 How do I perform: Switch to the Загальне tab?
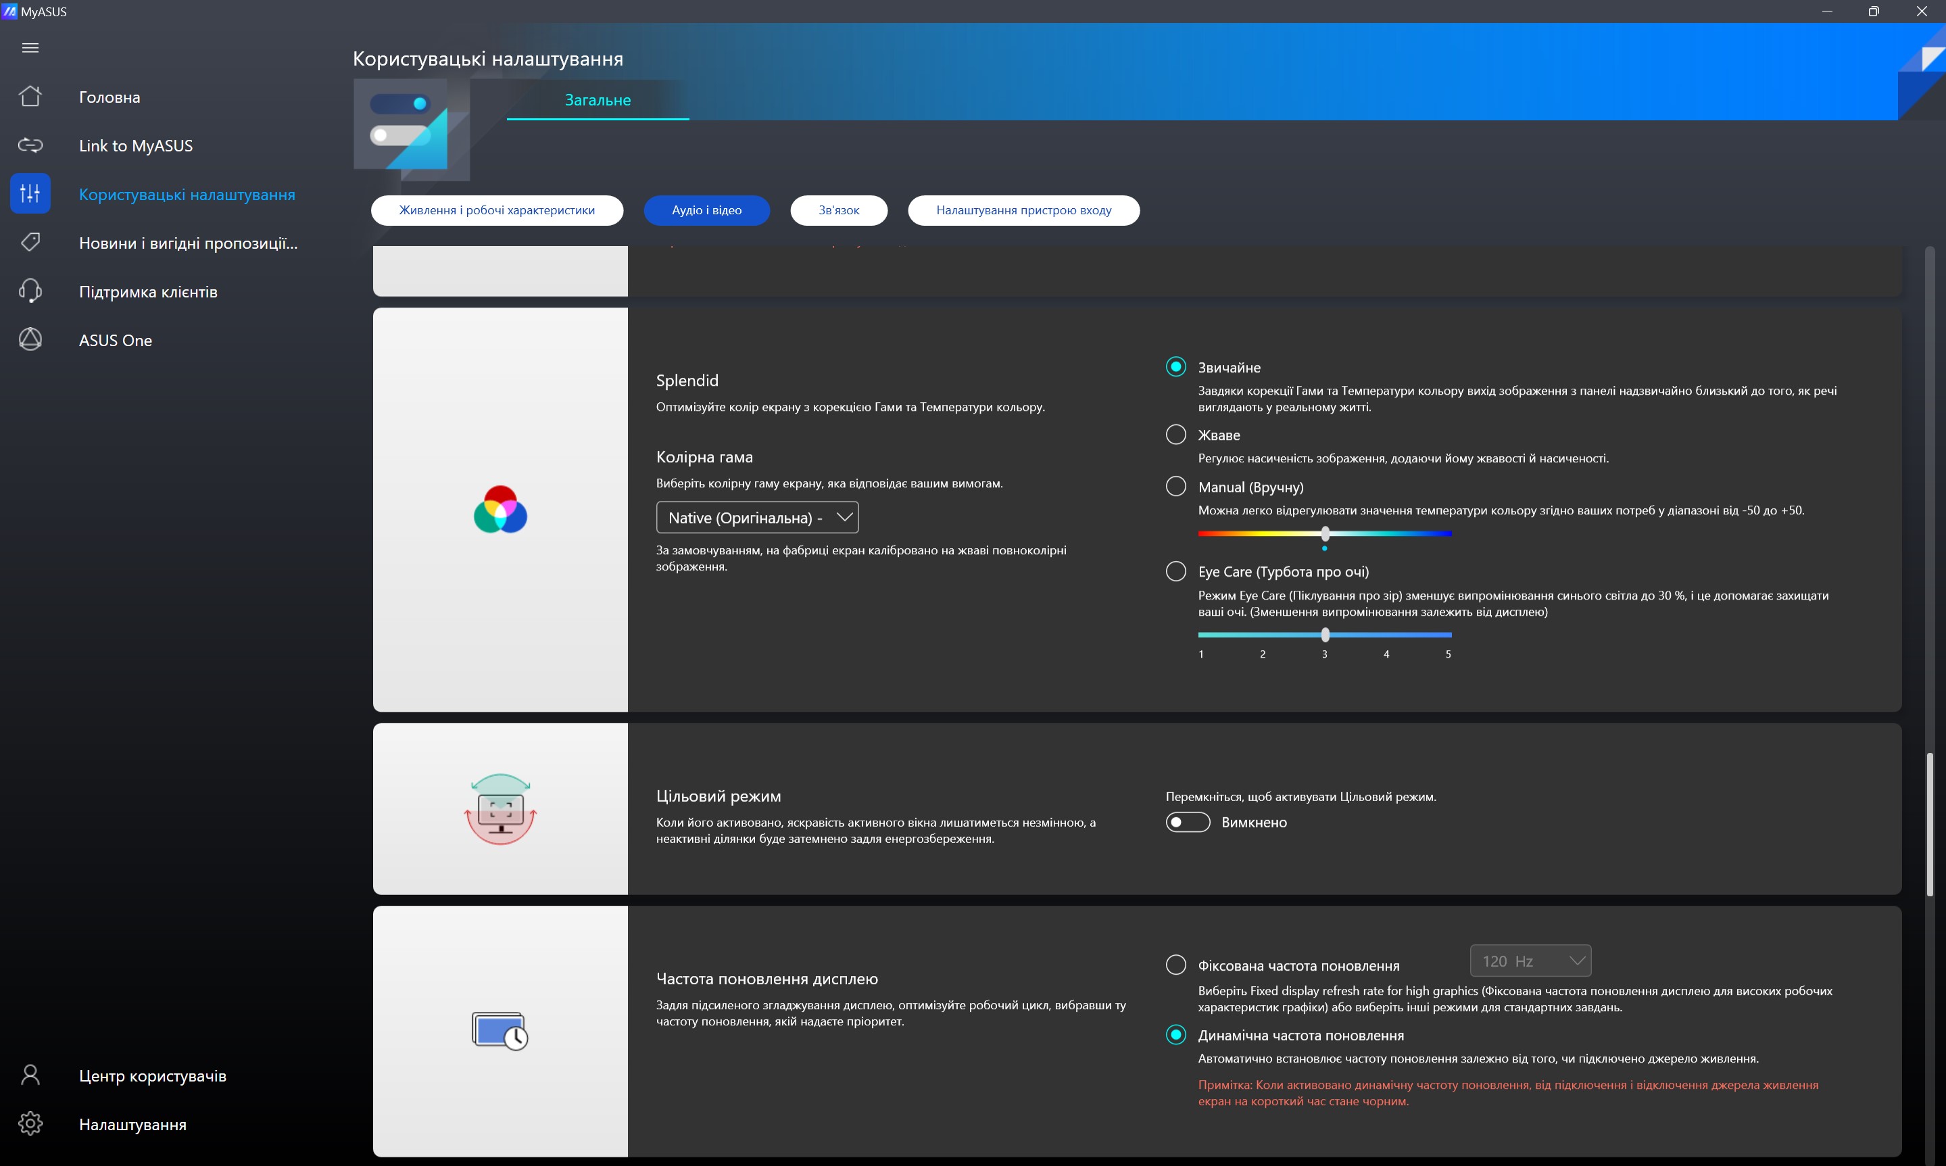pos(597,100)
